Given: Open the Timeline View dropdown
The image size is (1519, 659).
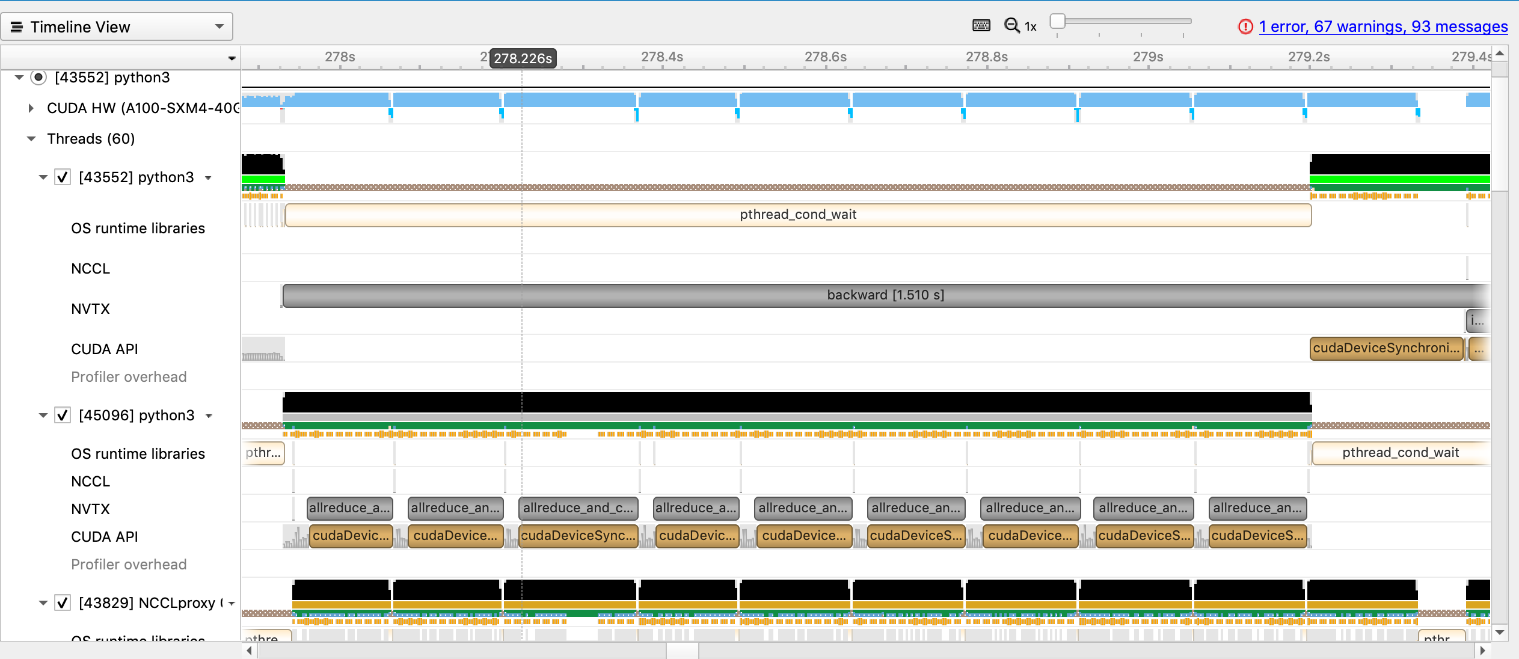Looking at the screenshot, I should 219,26.
